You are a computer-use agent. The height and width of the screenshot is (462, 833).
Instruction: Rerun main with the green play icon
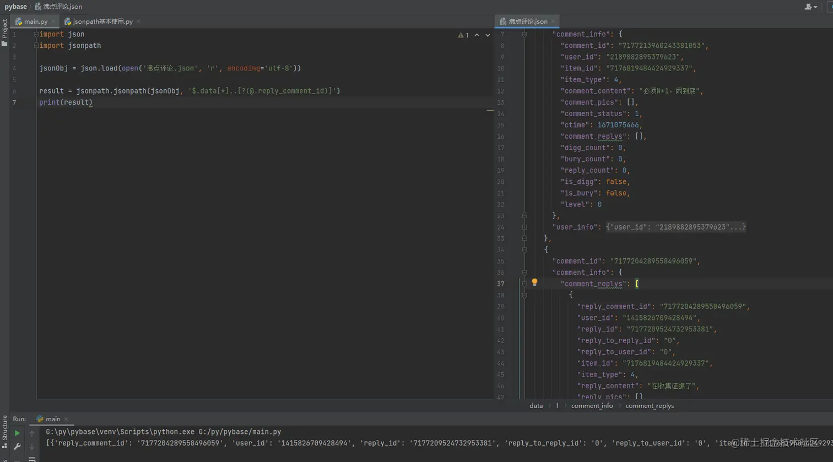[17, 433]
